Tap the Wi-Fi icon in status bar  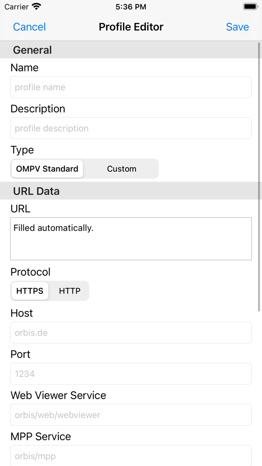37,6
